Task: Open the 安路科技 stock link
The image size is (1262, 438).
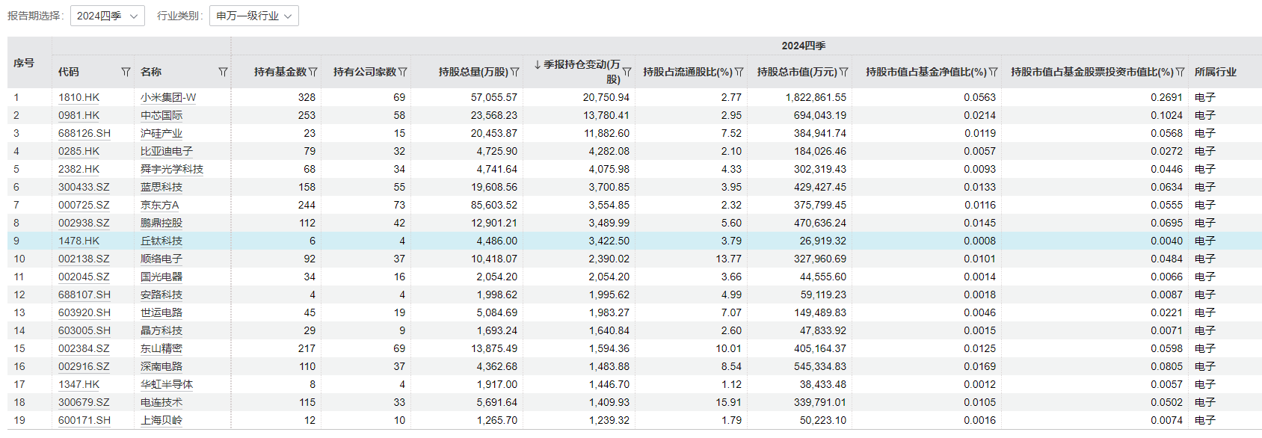Action: coord(161,294)
